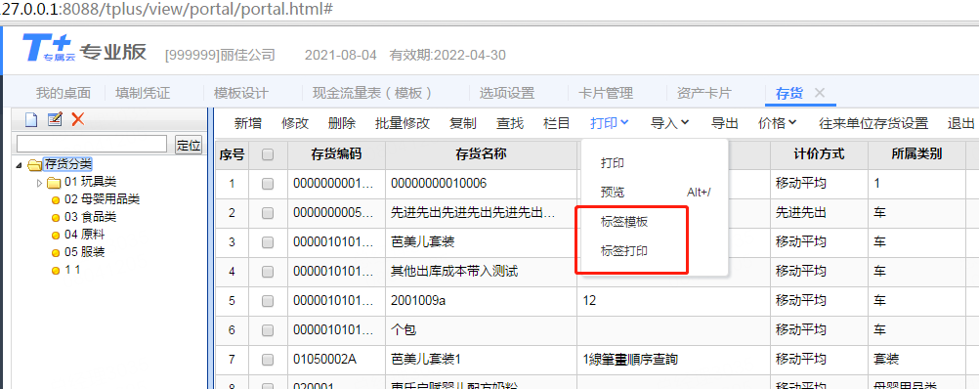Check the checkbox for 芭美儿套装 row 3
979x389 pixels.
(268, 242)
